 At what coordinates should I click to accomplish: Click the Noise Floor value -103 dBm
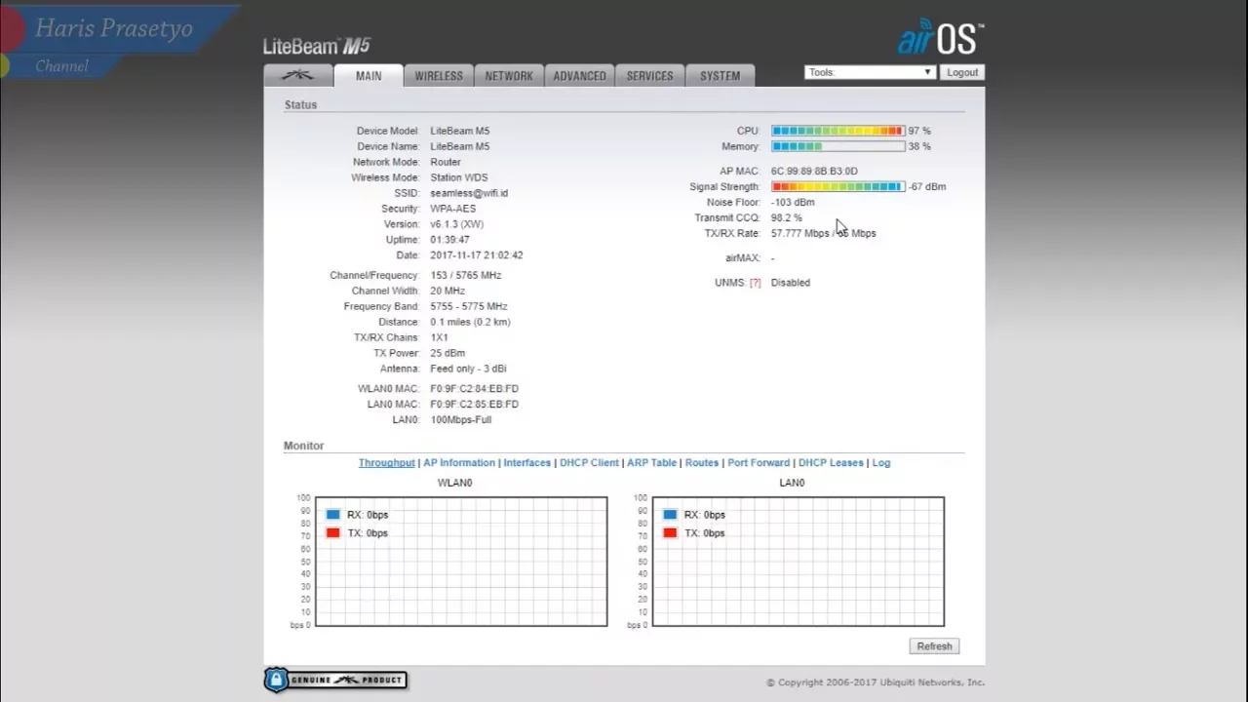point(793,203)
